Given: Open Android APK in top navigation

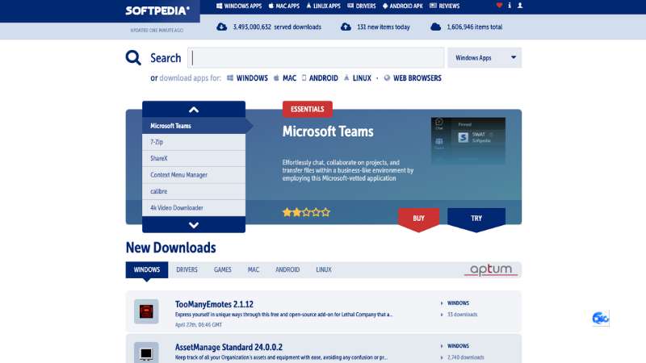Looking at the screenshot, I should [402, 6].
